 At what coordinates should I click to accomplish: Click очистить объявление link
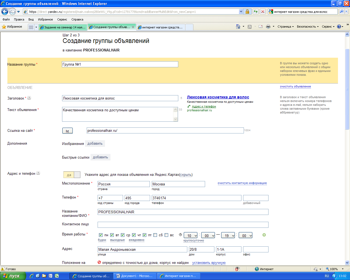pyautogui.click(x=295, y=86)
